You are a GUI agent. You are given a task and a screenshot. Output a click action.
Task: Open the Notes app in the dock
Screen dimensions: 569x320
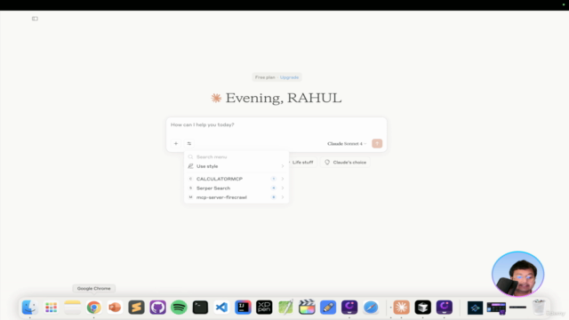(x=73, y=308)
